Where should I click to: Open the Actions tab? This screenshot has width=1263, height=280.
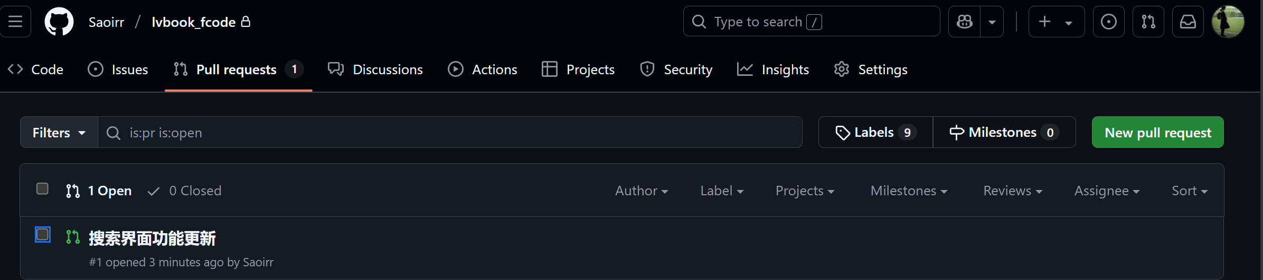(483, 69)
